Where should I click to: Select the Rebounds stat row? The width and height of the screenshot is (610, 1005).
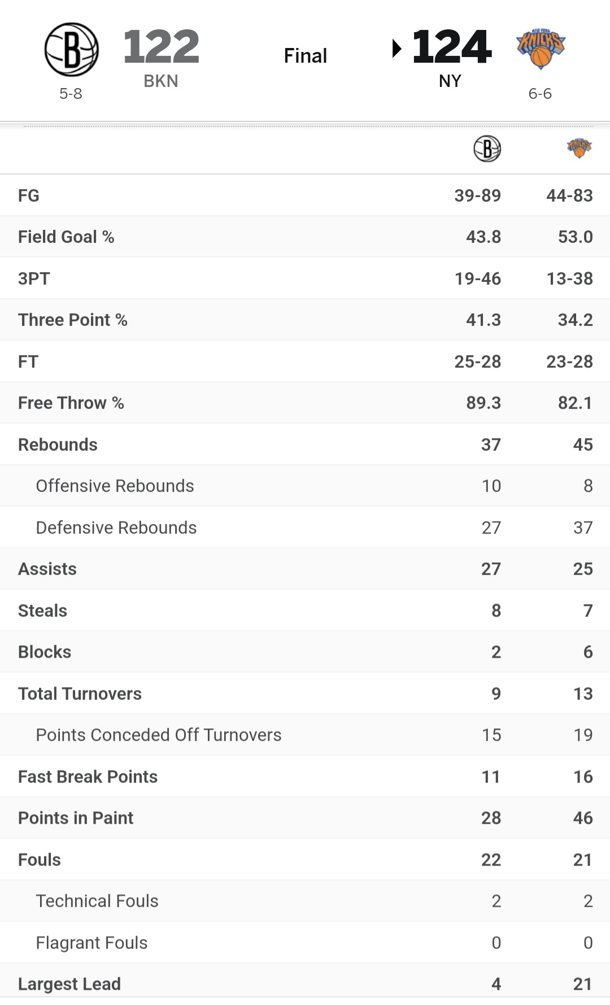pyautogui.click(x=305, y=445)
